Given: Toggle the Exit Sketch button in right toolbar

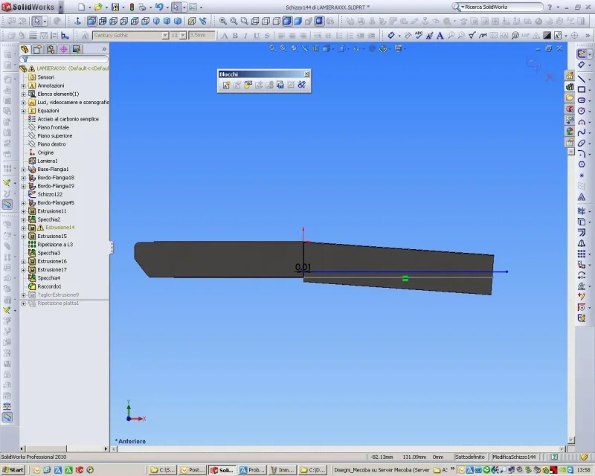Looking at the screenshot, I should click(582, 54).
